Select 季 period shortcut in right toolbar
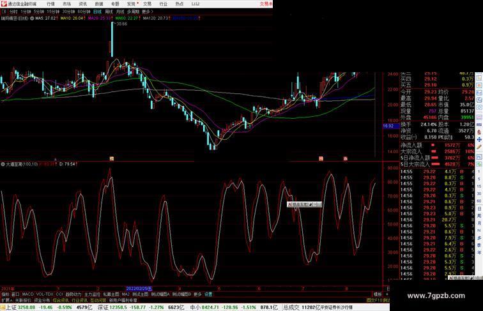The image size is (483, 311). tap(479, 245)
